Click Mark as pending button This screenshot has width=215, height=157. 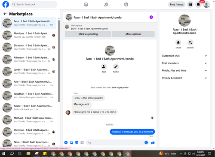(x=88, y=34)
